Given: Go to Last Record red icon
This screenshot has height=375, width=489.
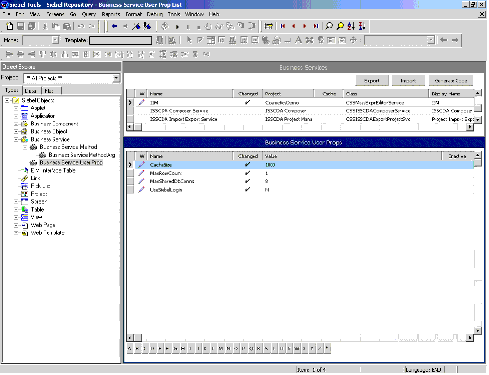Looking at the screenshot, I should point(316,26).
